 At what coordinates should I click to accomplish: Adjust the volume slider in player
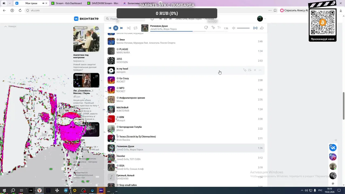[x=243, y=28]
